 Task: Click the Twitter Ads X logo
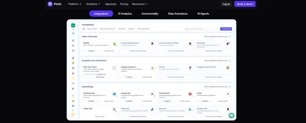(114, 109)
